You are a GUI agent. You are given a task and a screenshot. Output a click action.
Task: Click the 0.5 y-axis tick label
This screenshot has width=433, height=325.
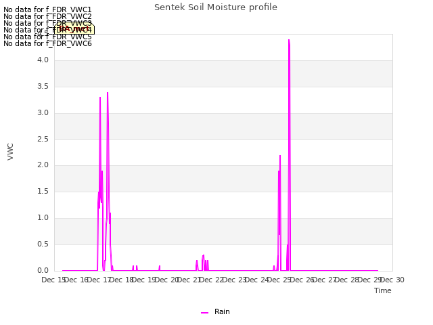43,244
